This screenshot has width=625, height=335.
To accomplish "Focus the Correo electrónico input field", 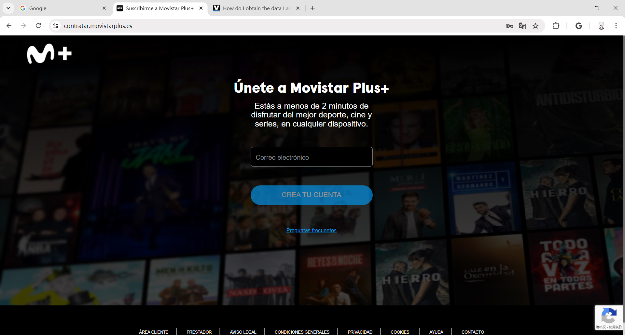I will tap(312, 157).
